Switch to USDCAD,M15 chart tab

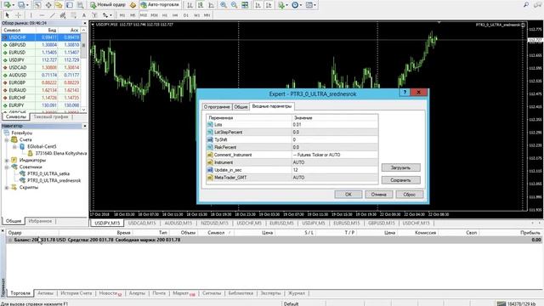coord(142,223)
